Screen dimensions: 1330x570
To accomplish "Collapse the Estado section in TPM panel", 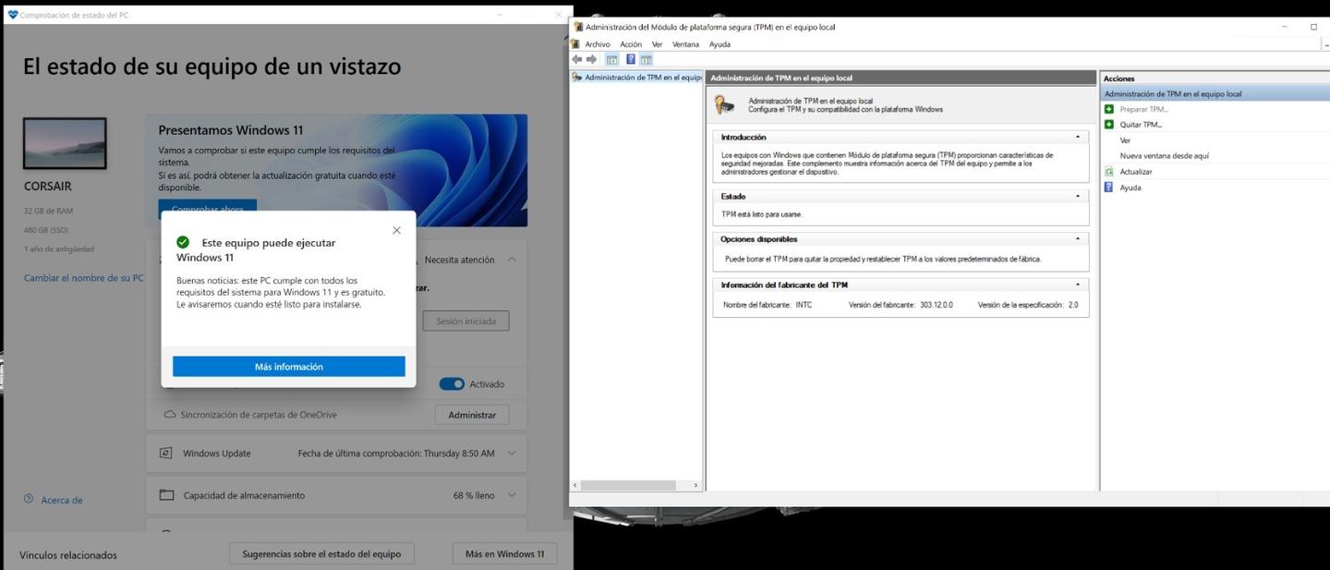I will (x=1077, y=196).
